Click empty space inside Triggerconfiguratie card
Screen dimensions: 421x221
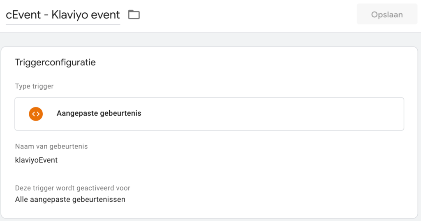click(x=267, y=173)
